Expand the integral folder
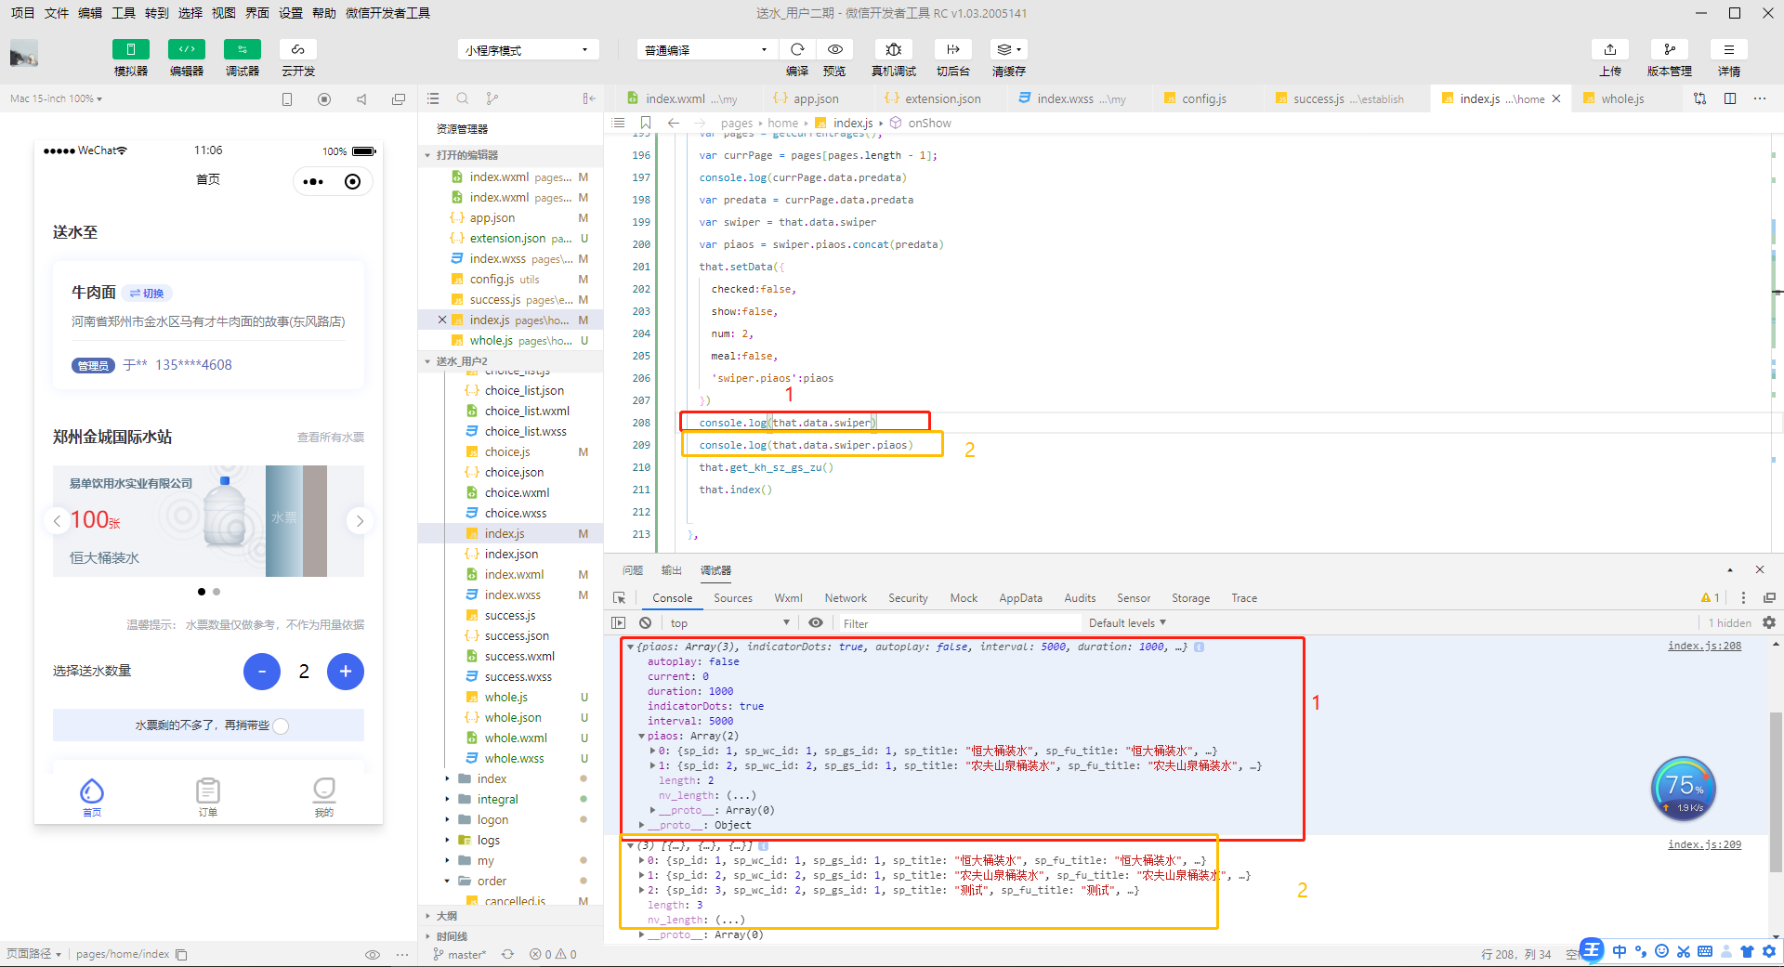Viewport: 1784px width, 967px height. click(x=497, y=800)
